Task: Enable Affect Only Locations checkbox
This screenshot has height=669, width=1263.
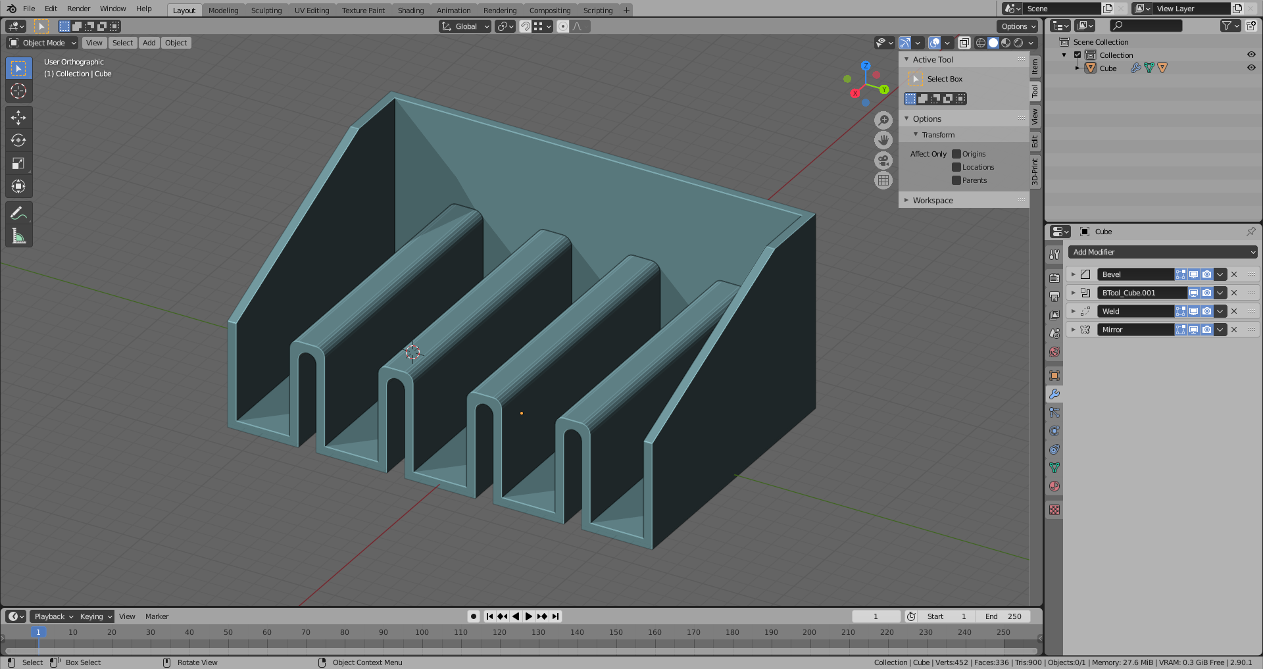Action: (x=956, y=167)
